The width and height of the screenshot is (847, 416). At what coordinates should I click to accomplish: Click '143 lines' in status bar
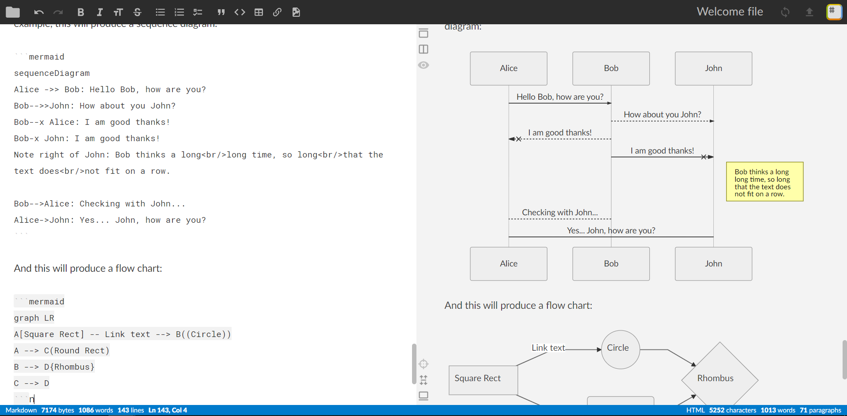[131, 410]
